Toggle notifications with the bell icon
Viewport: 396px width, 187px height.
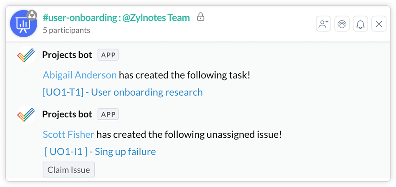point(360,24)
